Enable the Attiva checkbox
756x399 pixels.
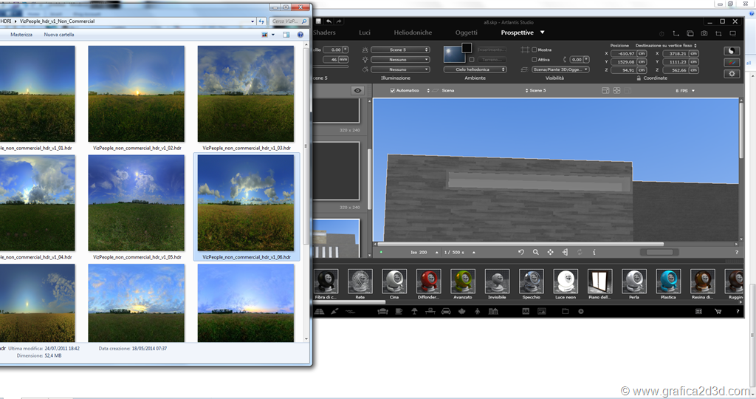coord(535,60)
